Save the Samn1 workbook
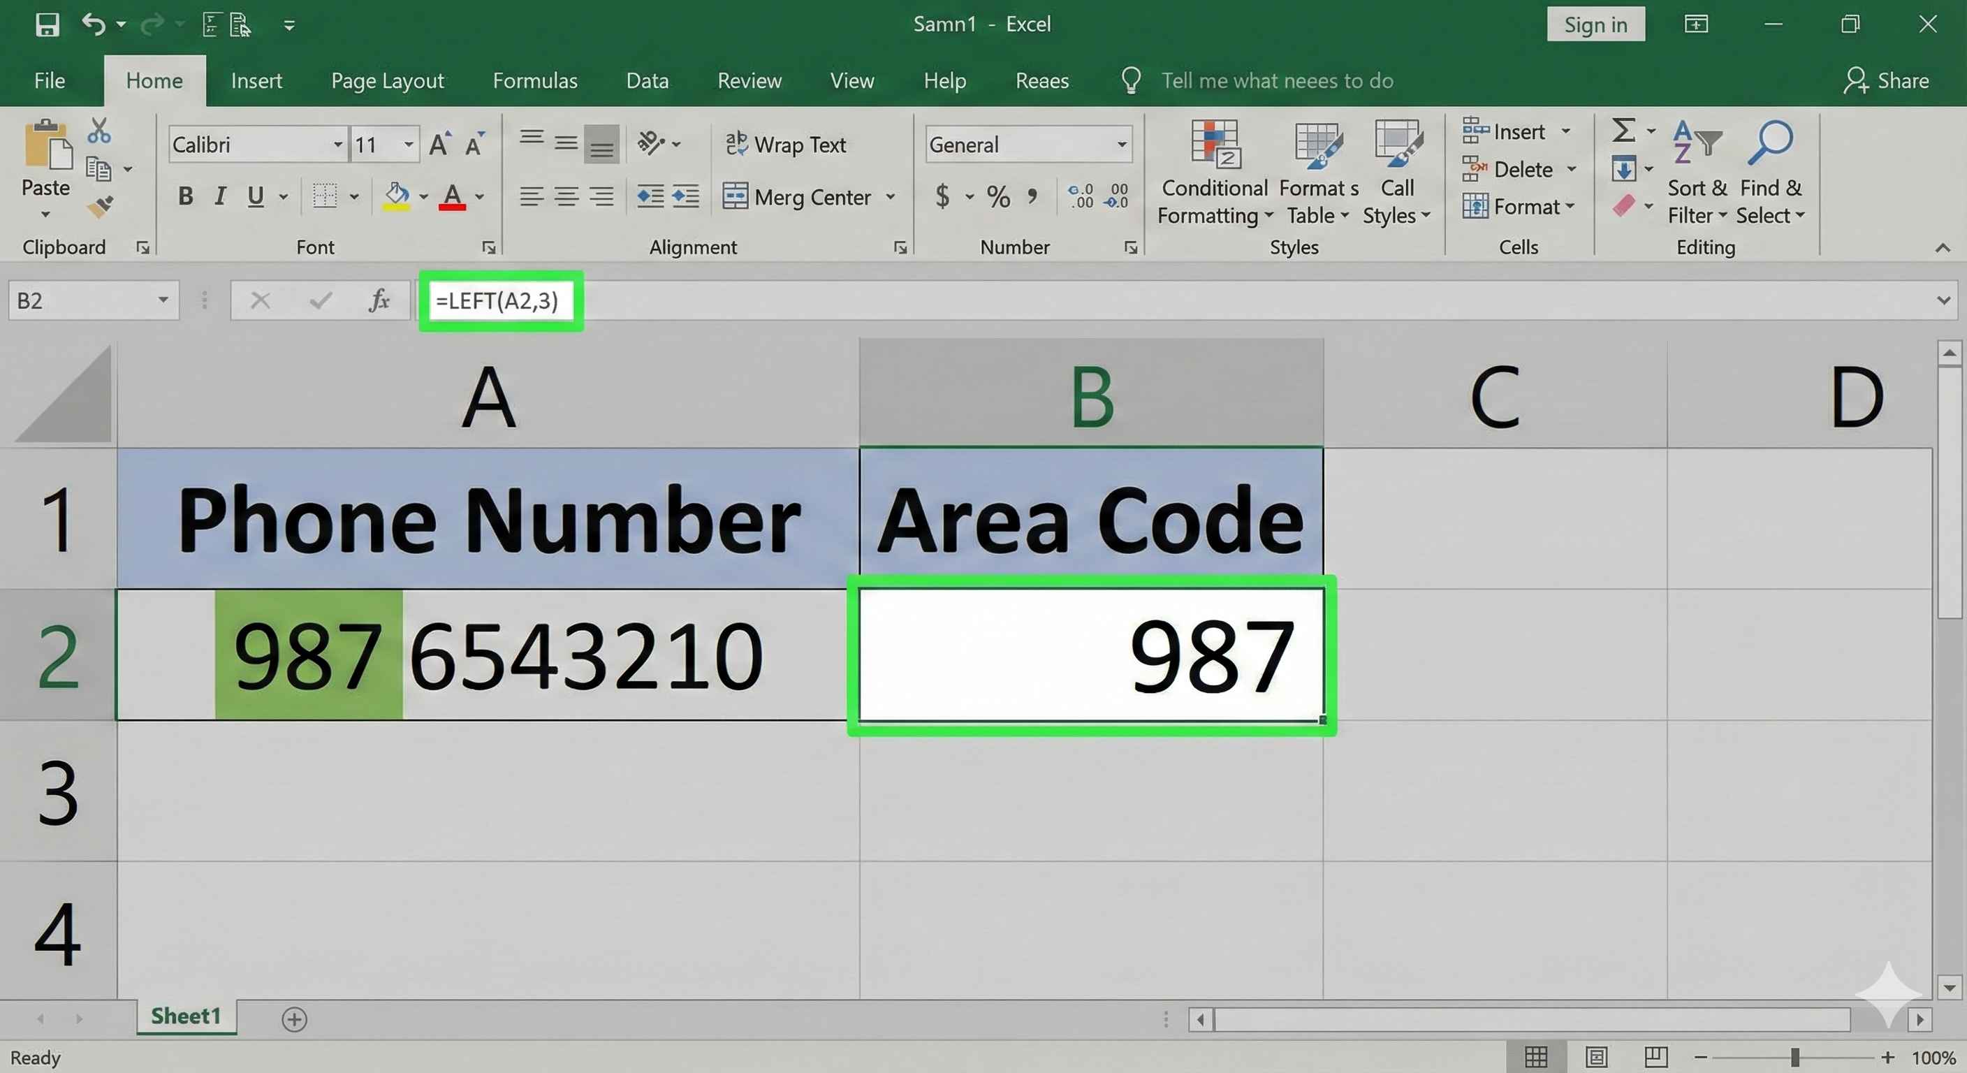The height and width of the screenshot is (1073, 1967). coord(47,24)
